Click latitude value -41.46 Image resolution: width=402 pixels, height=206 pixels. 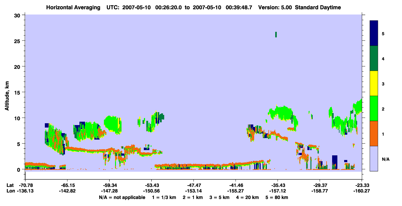tap(236, 185)
